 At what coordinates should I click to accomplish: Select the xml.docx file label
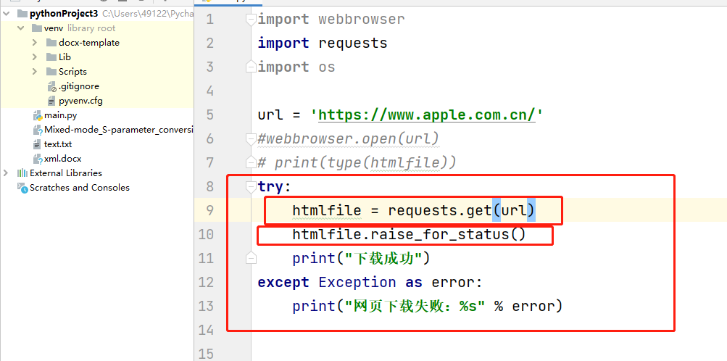[x=62, y=159]
